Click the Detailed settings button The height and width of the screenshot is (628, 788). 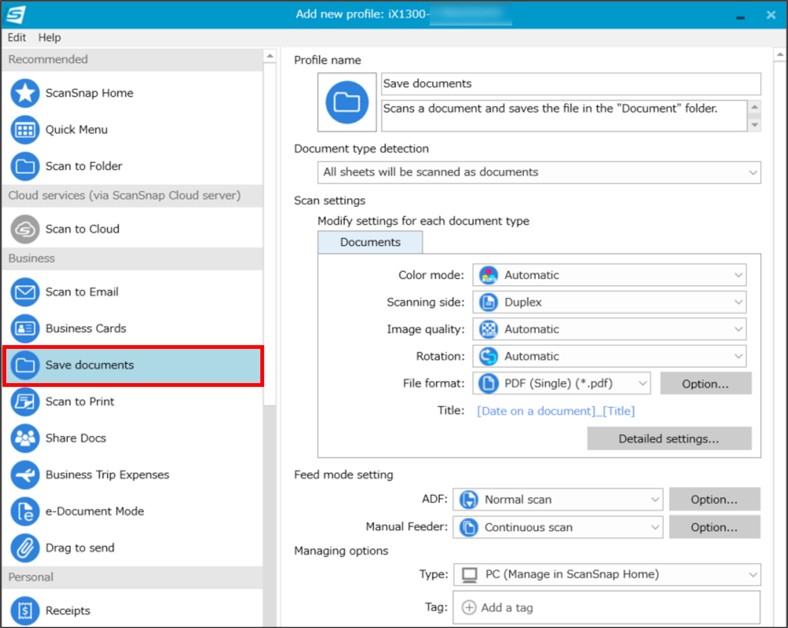pyautogui.click(x=669, y=439)
